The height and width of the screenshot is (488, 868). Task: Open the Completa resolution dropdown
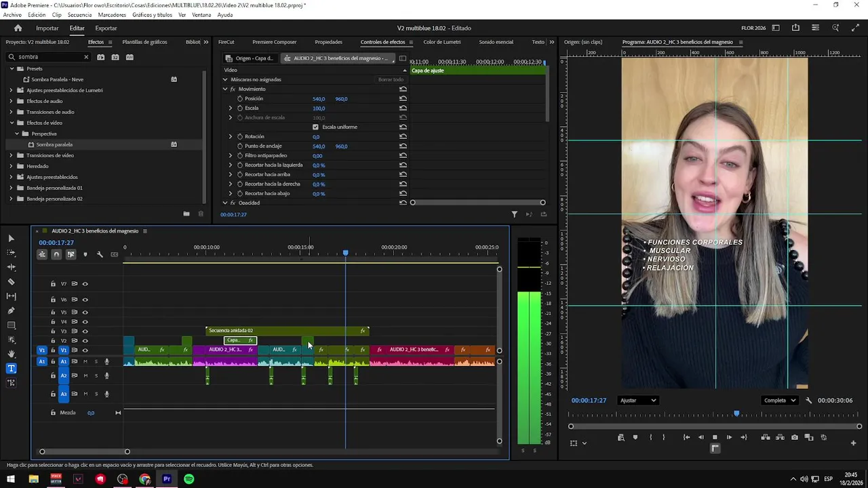[779, 401]
